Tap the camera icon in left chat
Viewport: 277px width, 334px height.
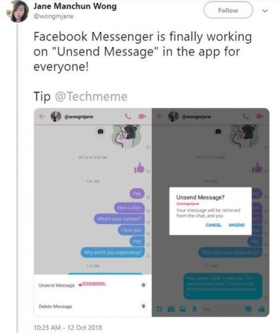coord(100,132)
